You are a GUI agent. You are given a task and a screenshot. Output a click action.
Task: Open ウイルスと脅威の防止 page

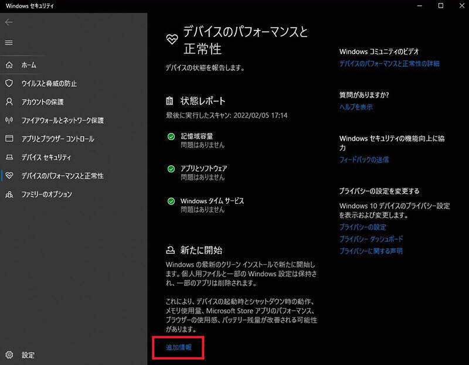pos(49,83)
